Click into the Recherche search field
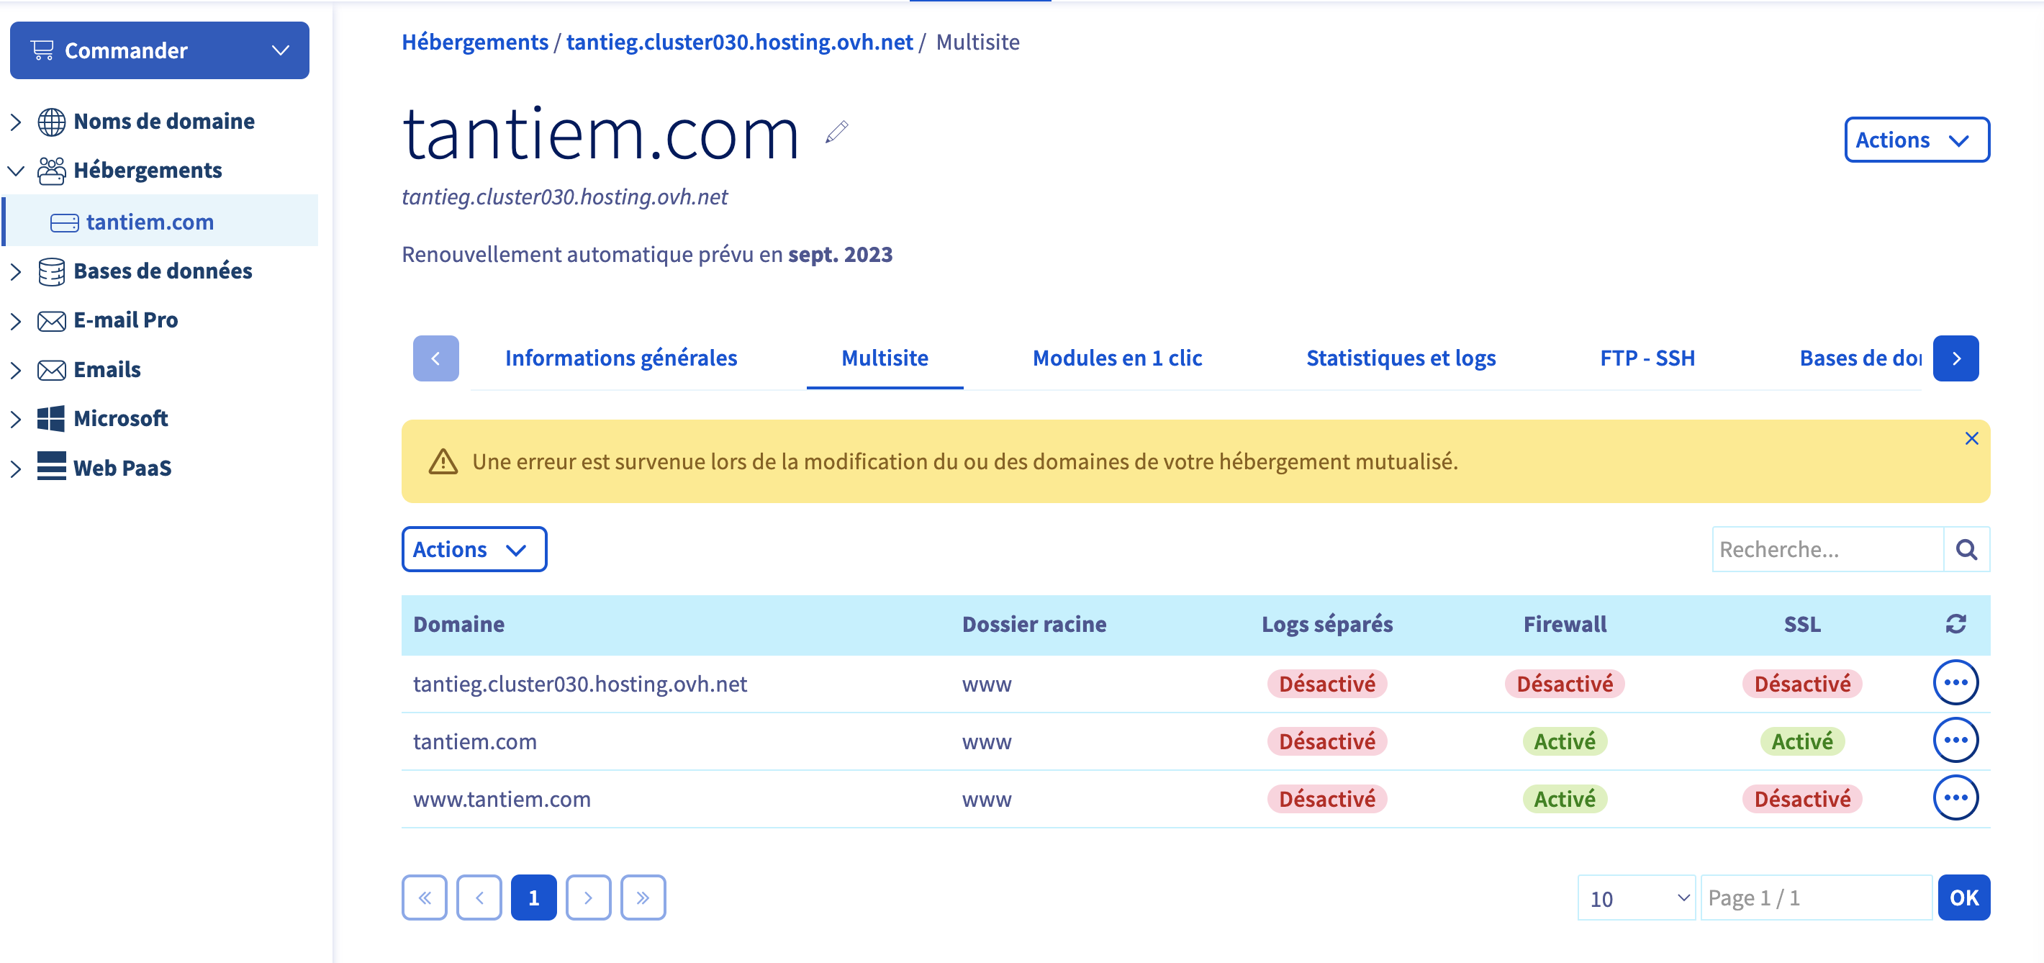Viewport: 2044px width, 963px height. pos(1827,549)
